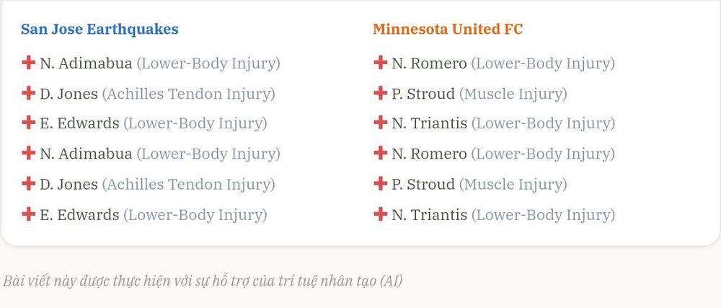721x308 pixels.
Task: Click red cross icon beside second N. Adimabua entry
Action: click(29, 153)
